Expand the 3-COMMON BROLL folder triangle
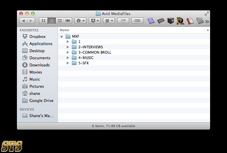The image size is (227, 153). pyautogui.click(x=68, y=52)
